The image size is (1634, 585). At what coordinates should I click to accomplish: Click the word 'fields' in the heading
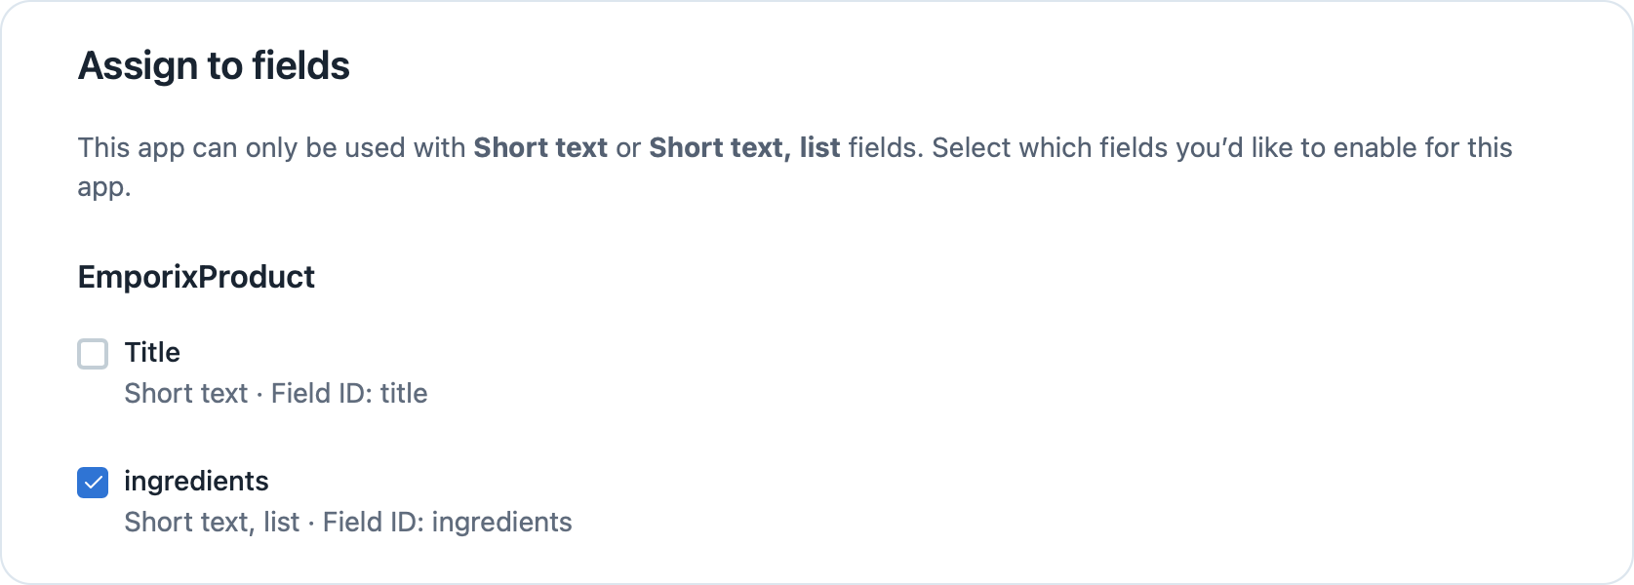coord(300,66)
